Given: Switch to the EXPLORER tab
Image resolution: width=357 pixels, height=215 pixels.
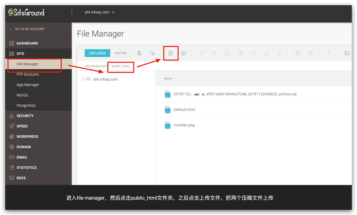Looking at the screenshot, I should 97,53.
